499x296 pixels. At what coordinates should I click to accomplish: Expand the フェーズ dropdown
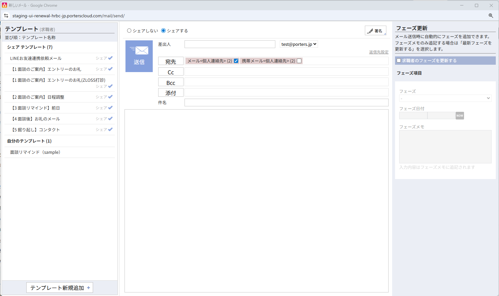point(445,98)
